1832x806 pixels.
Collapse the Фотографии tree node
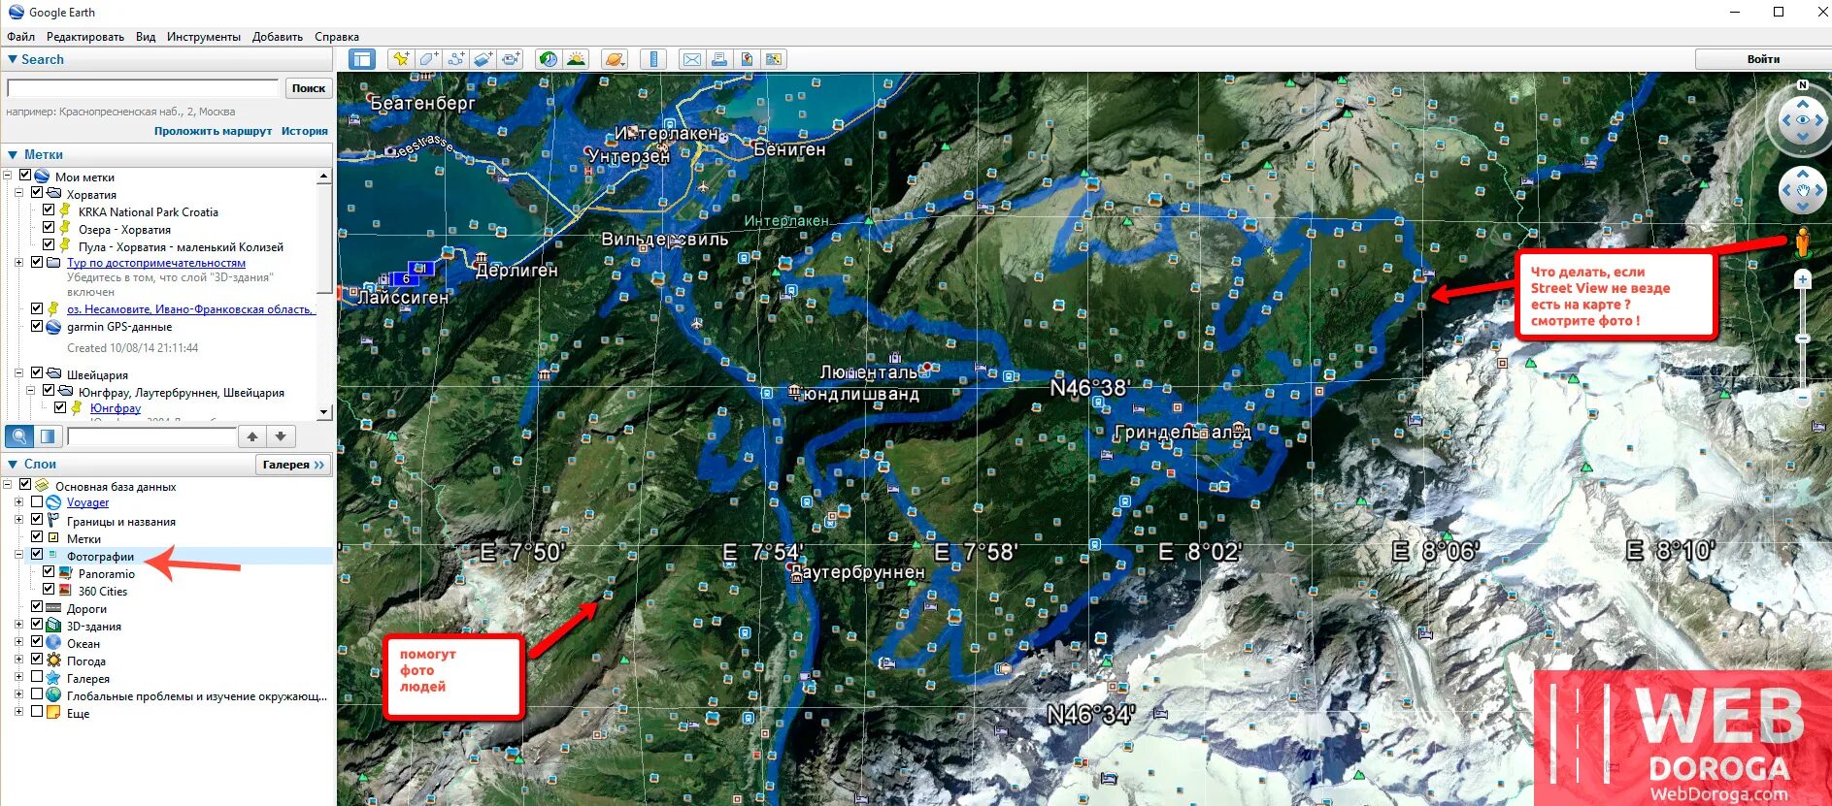18,555
